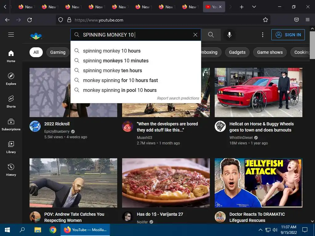Select the All filter chip
The width and height of the screenshot is (315, 236).
coord(36,52)
